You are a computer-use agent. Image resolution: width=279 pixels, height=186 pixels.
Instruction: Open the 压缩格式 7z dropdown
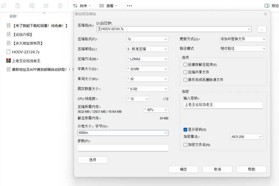pyautogui.click(x=147, y=39)
